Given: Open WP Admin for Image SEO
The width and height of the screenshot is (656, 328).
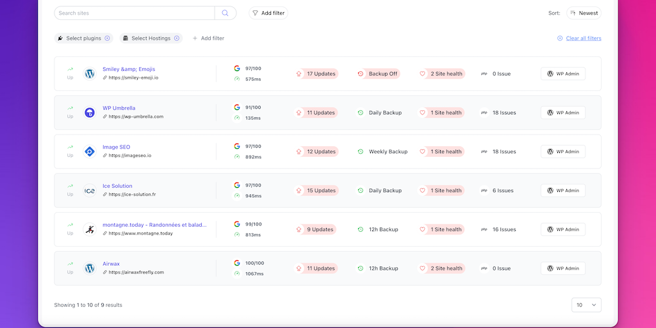Looking at the screenshot, I should point(563,152).
